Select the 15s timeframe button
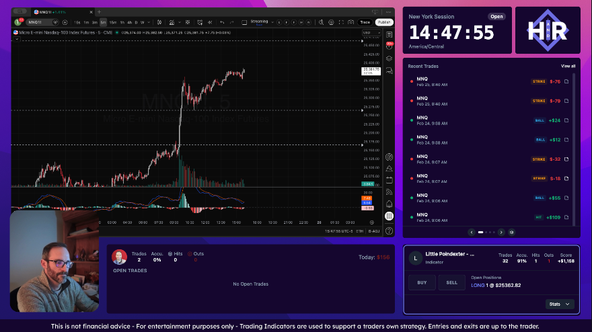The image size is (592, 332). (x=77, y=22)
